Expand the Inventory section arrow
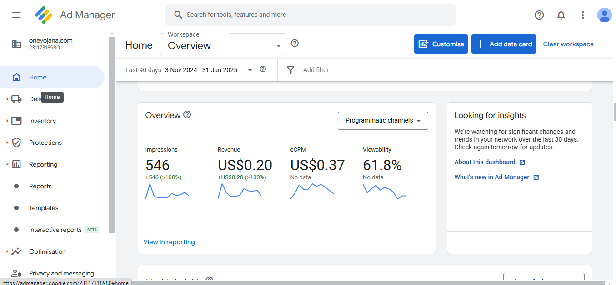The width and height of the screenshot is (616, 285). click(7, 121)
